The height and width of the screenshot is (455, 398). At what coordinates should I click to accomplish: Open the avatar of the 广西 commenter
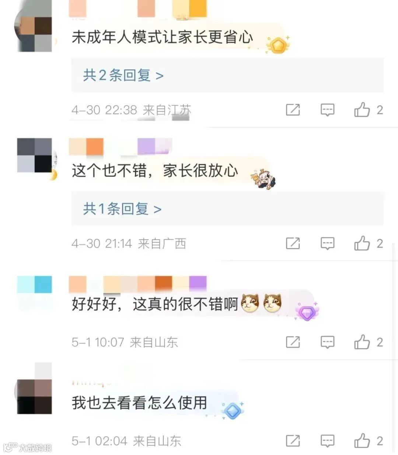pos(35,155)
